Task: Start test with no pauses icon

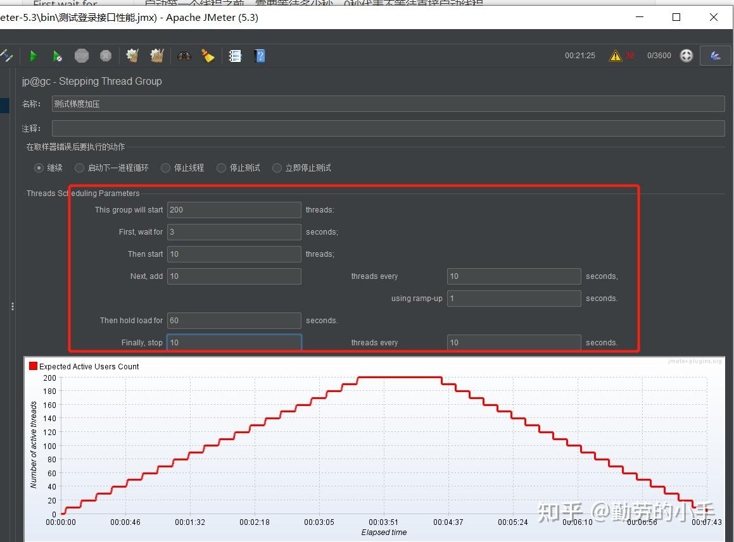Action: pyautogui.click(x=57, y=56)
